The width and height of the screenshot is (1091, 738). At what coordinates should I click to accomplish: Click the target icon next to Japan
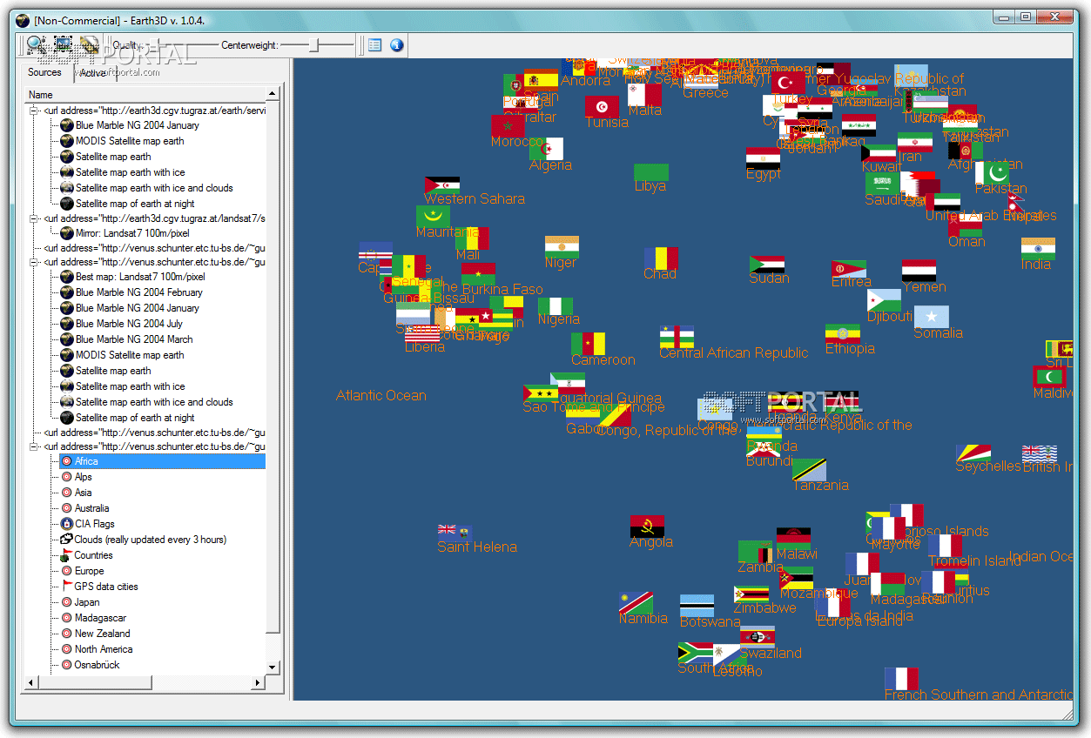66,602
